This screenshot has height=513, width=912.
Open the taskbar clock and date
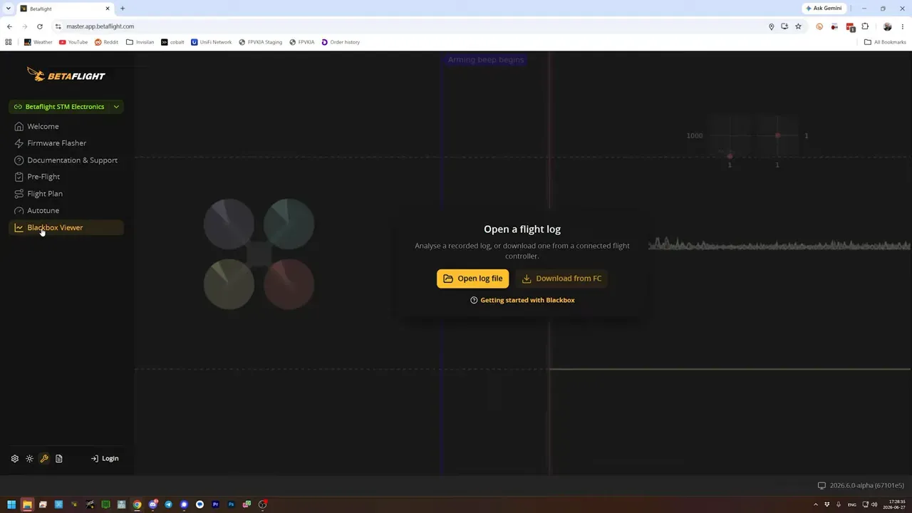896,504
